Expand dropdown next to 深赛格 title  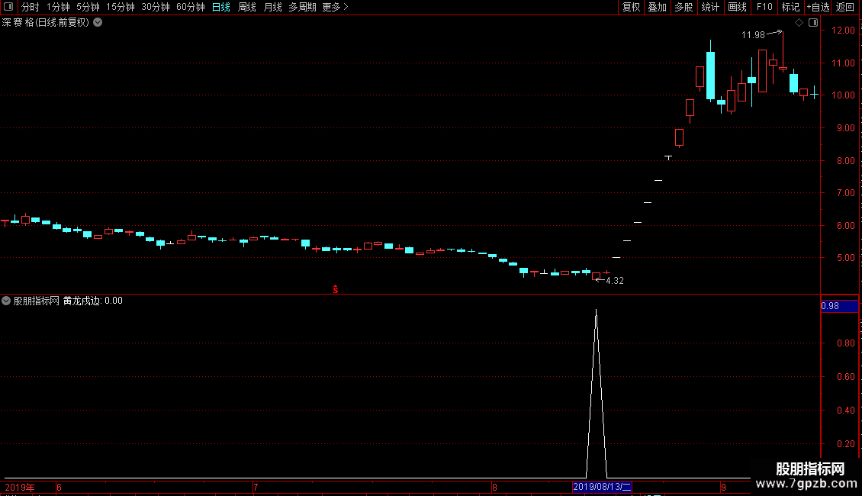(98, 23)
